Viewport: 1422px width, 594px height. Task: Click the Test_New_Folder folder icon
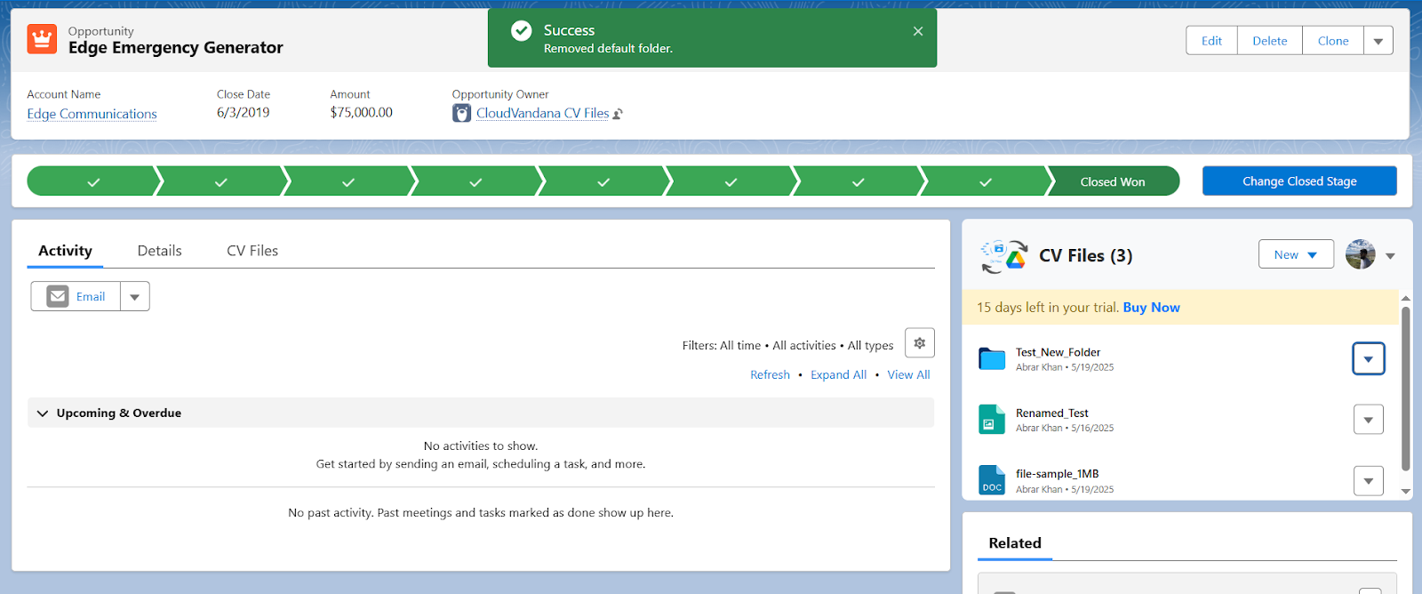992,358
